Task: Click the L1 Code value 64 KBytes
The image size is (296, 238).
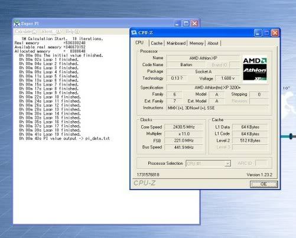Action: click(250, 134)
